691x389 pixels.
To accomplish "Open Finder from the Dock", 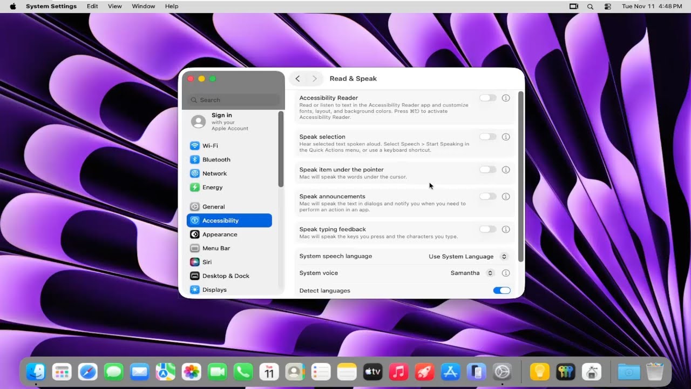I will (36, 372).
